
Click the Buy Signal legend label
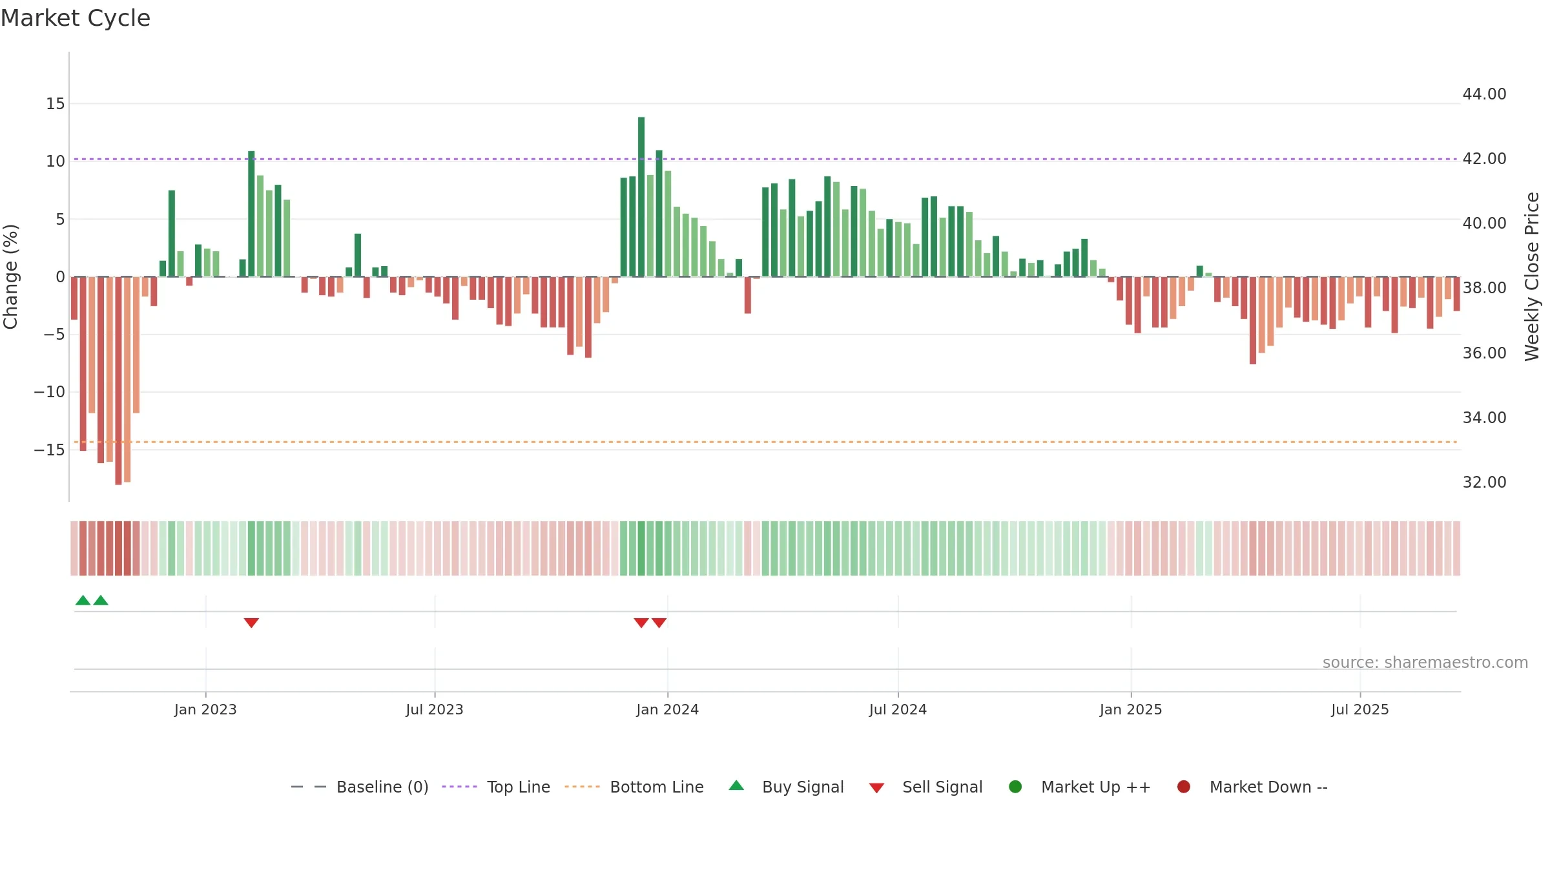[803, 787]
